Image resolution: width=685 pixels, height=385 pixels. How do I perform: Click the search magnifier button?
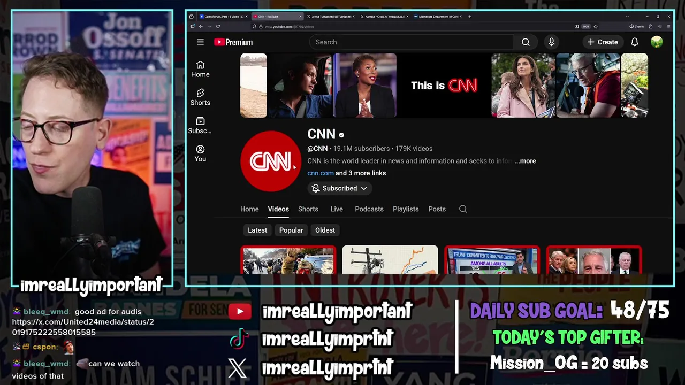[526, 42]
